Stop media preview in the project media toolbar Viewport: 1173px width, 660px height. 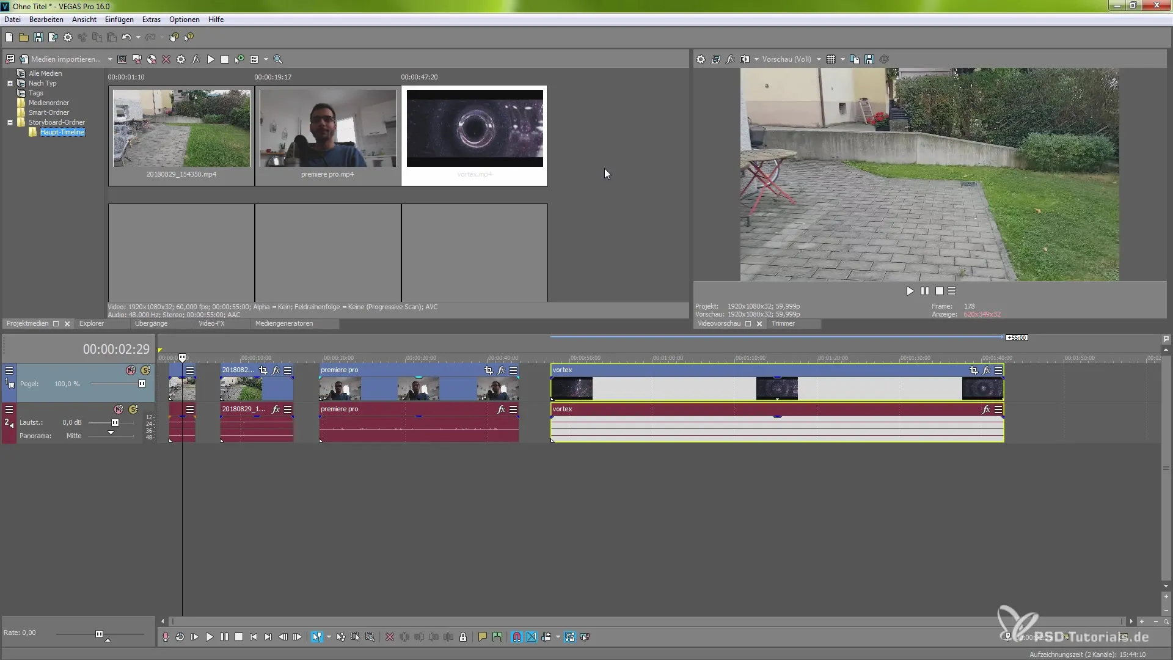[x=225, y=59]
